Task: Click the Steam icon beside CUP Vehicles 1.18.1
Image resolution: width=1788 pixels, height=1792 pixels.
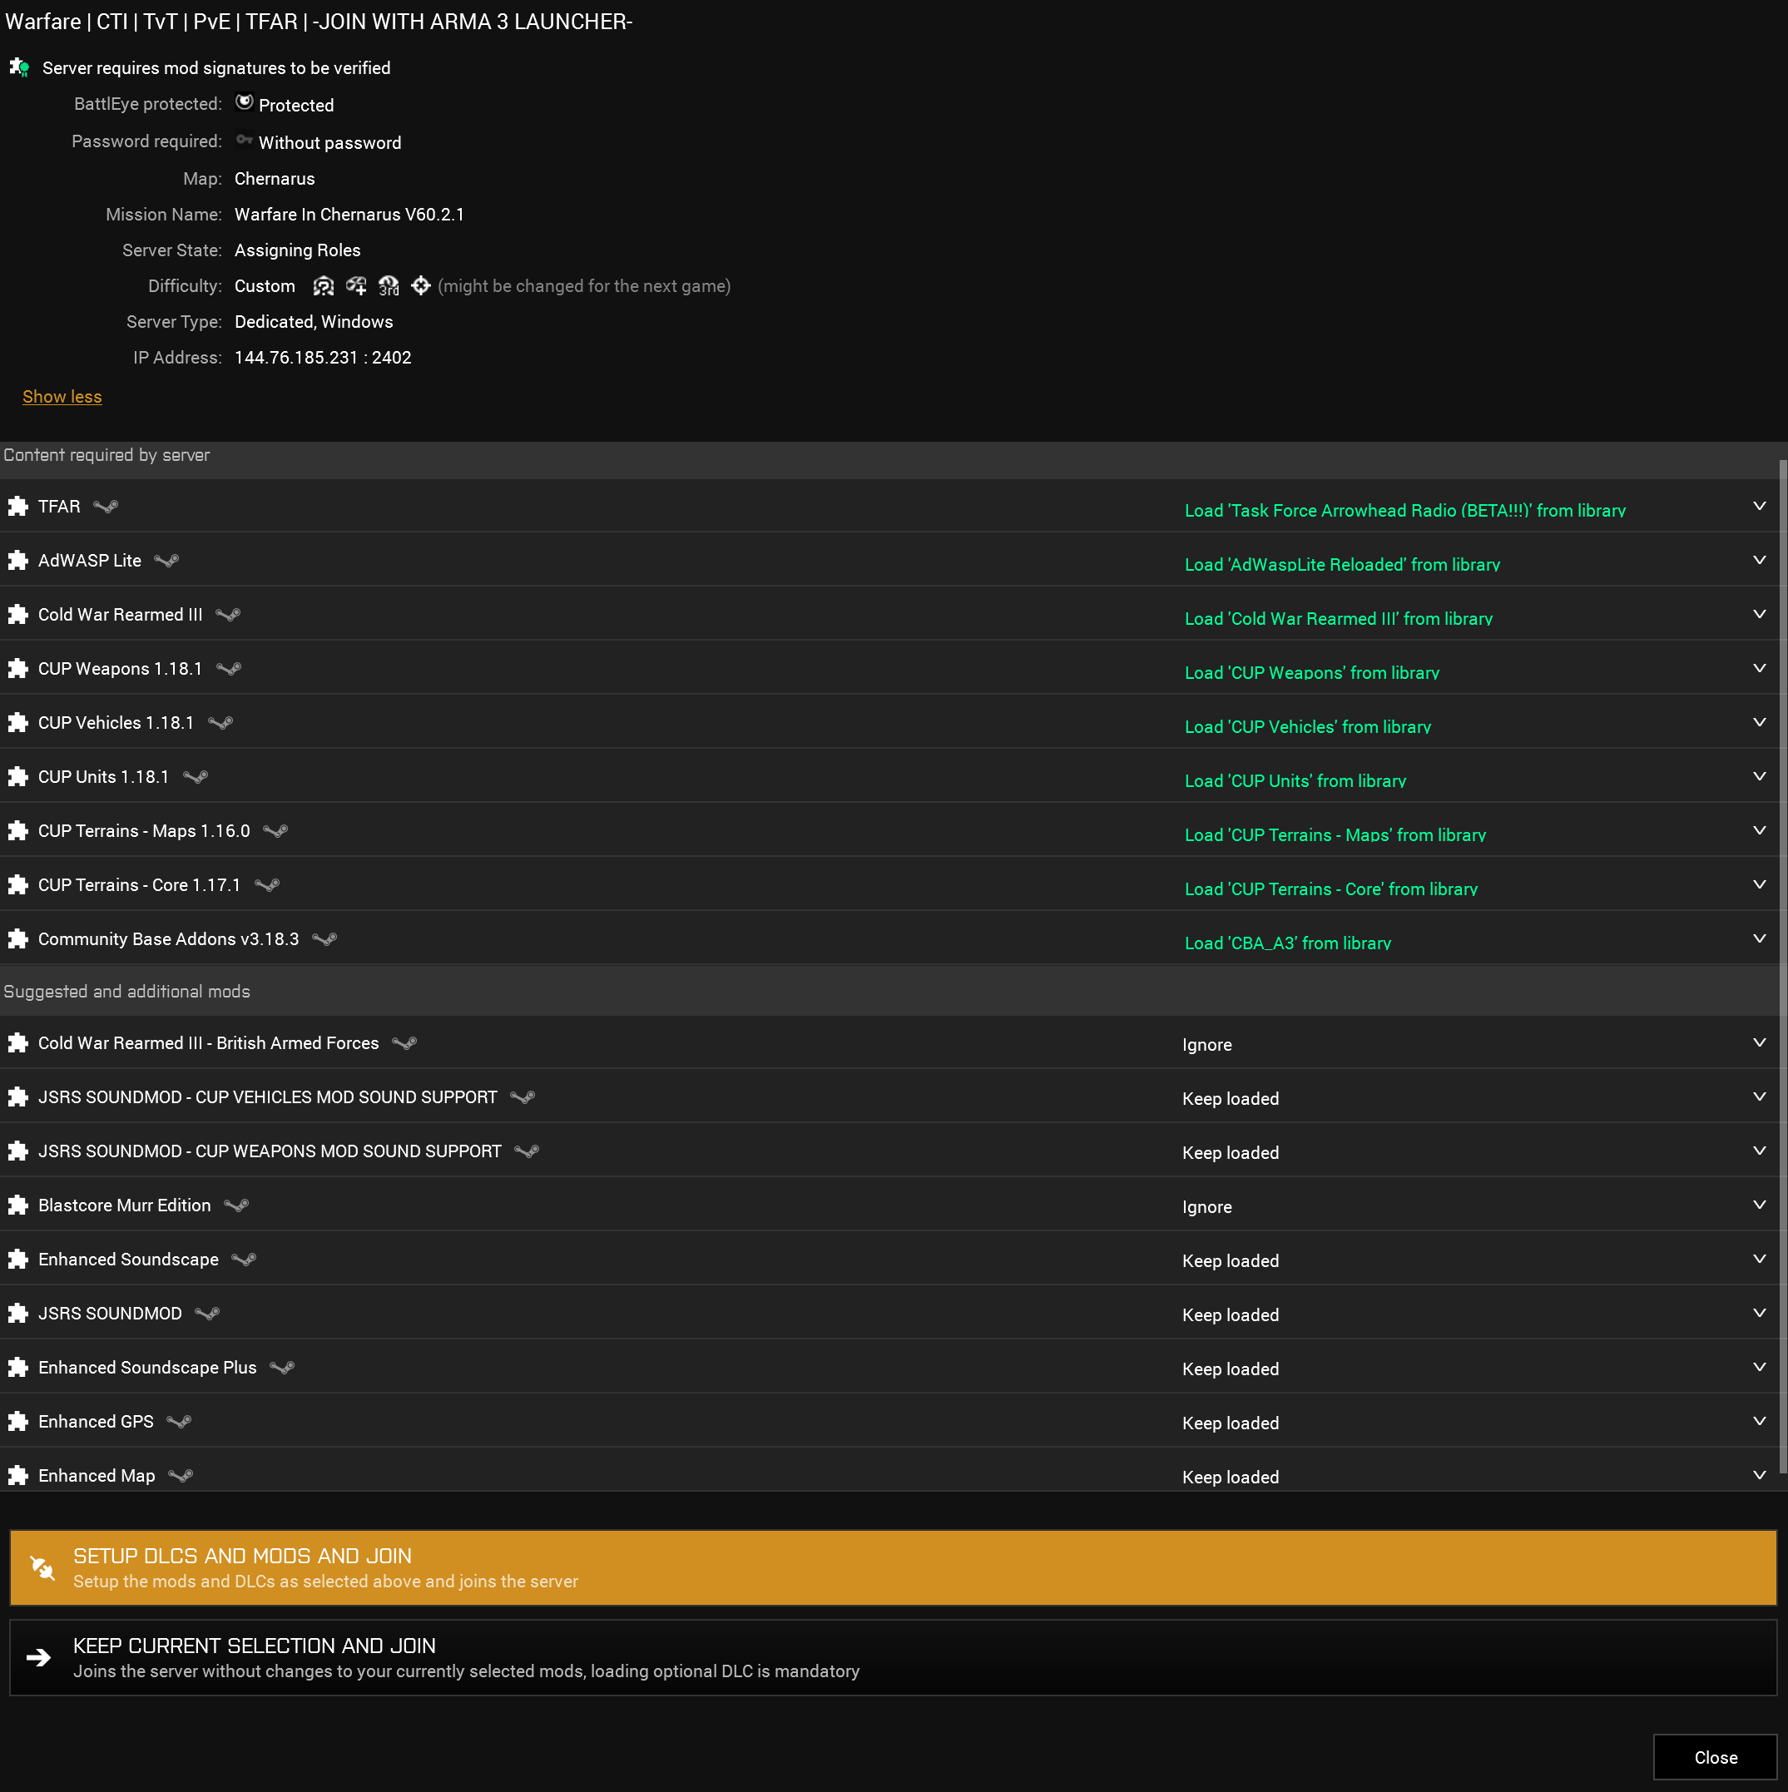Action: [220, 723]
